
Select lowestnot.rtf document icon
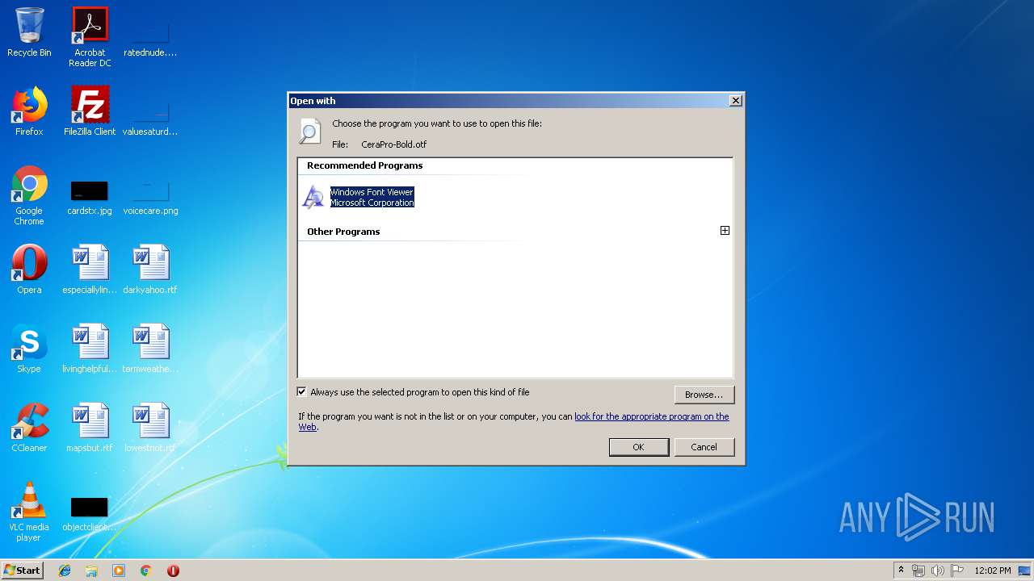[150, 428]
